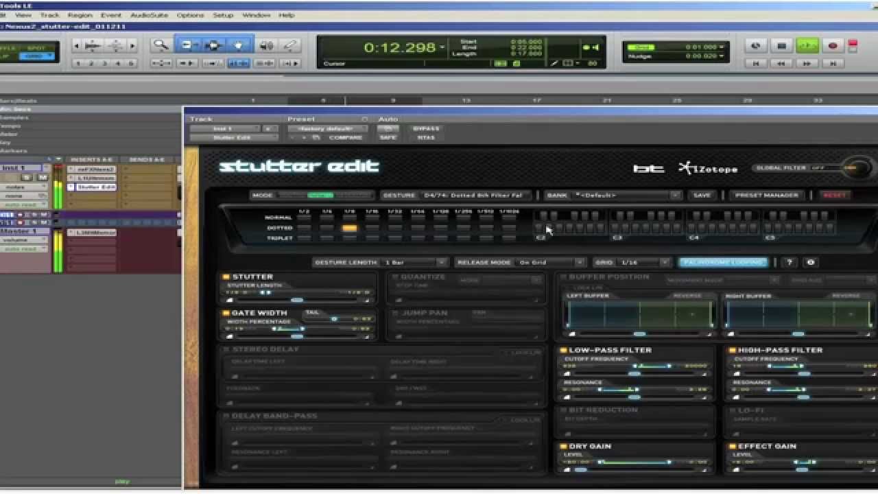Image resolution: width=878 pixels, height=494 pixels.
Task: Click the Record transport button
Action: coord(833,46)
